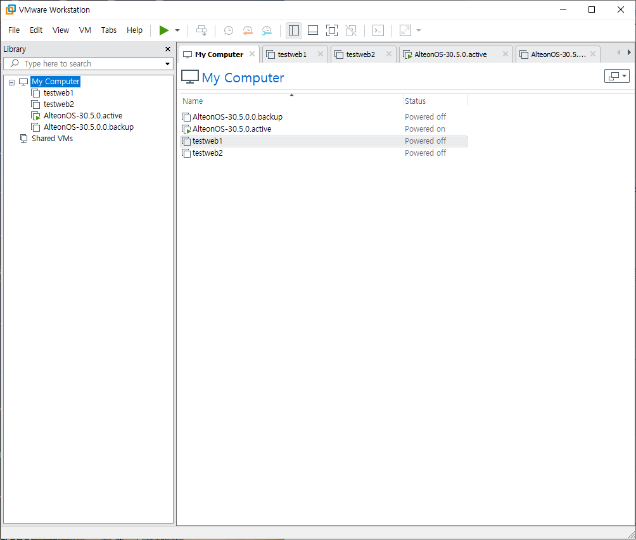
Task: Open the search filter dropdown arrow
Action: pyautogui.click(x=167, y=64)
